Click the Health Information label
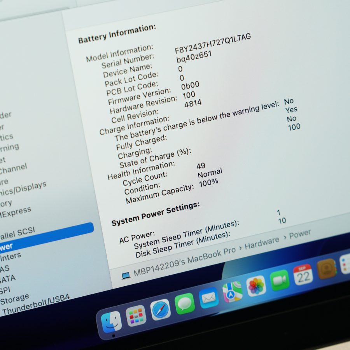Screen dimensions: 350x350 pos(141,170)
